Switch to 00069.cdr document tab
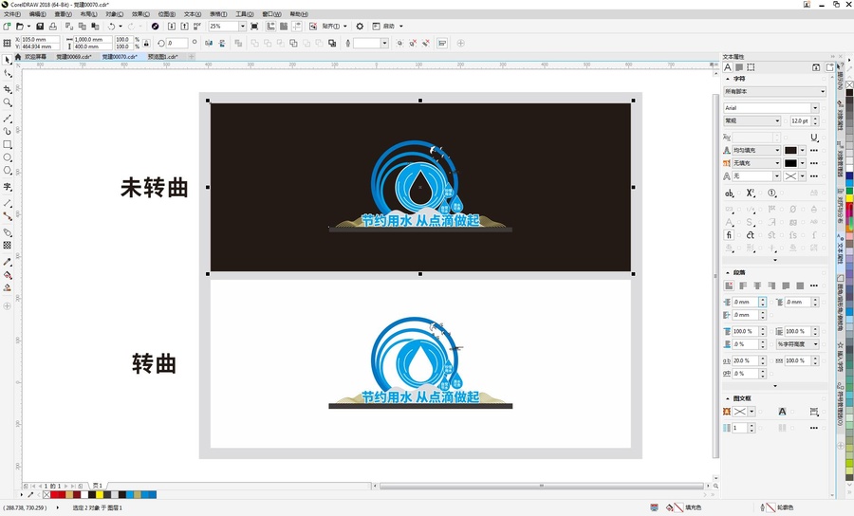The height and width of the screenshot is (516, 854). 73,57
